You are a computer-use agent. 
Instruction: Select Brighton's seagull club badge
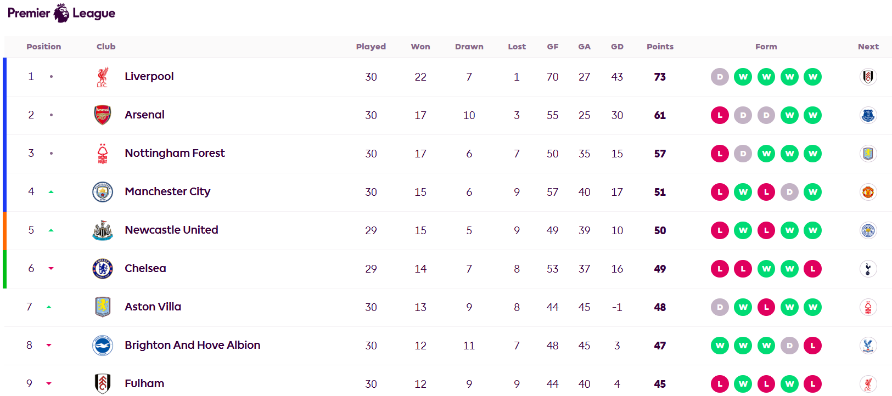[103, 346]
